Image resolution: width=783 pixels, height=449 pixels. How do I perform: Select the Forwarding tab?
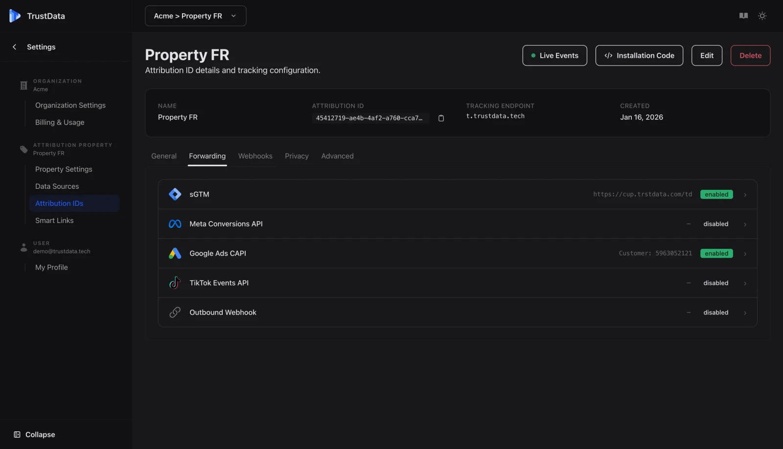pyautogui.click(x=207, y=156)
